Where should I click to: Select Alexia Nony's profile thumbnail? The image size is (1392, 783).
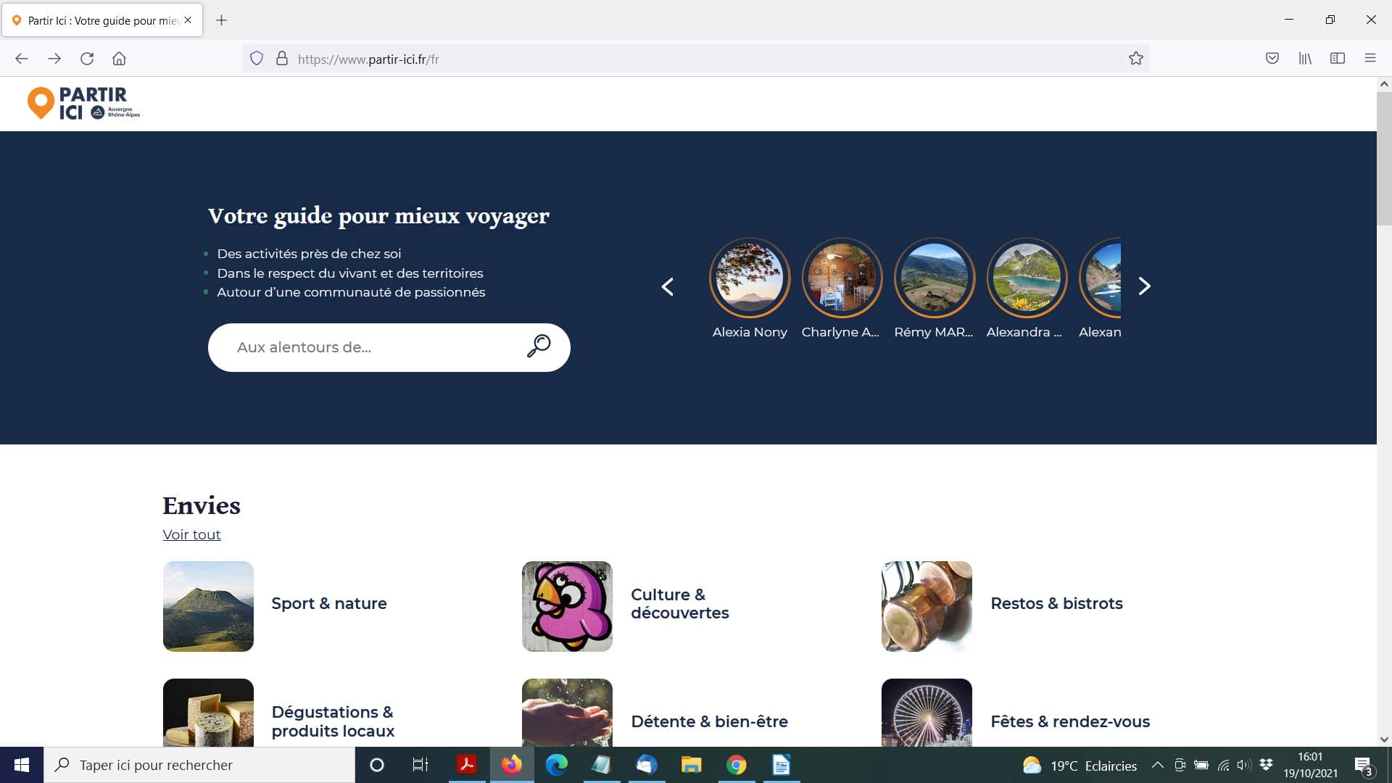[749, 278]
